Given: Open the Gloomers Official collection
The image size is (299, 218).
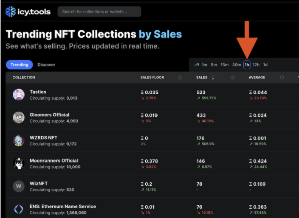Looking at the screenshot, I should pos(49,115).
